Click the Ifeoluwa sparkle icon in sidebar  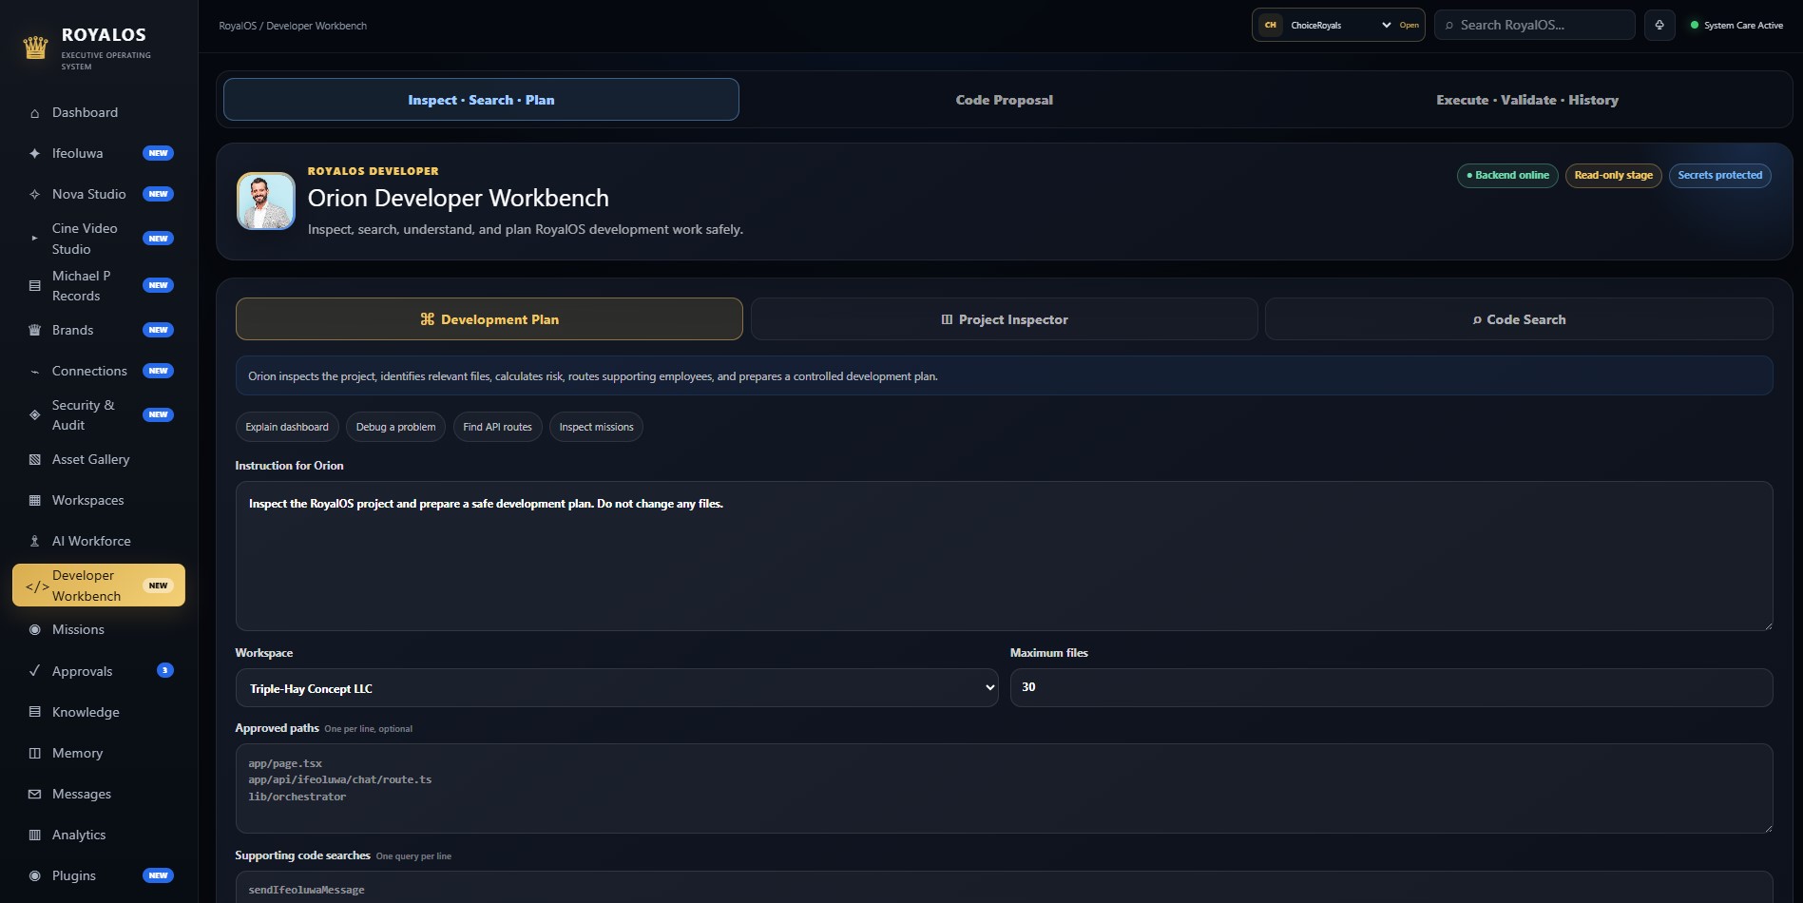35,153
